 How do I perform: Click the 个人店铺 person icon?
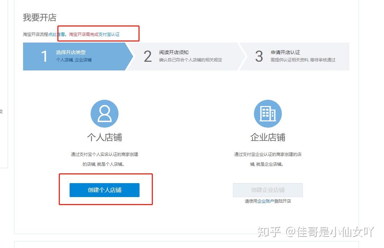(105, 114)
